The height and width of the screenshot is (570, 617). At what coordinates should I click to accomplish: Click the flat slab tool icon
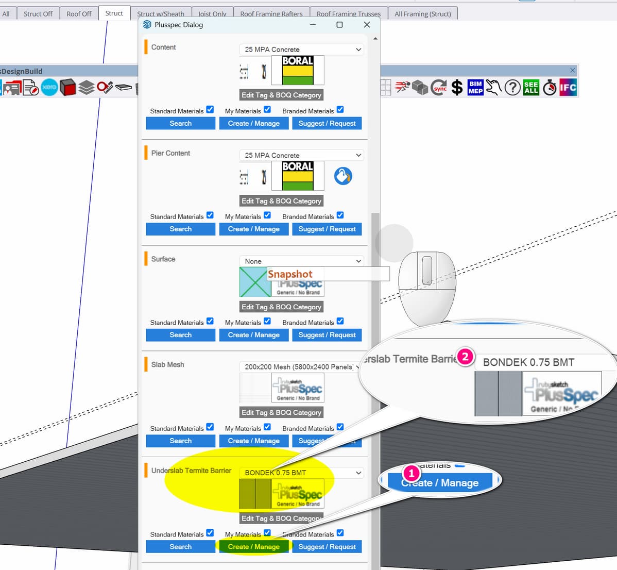124,87
